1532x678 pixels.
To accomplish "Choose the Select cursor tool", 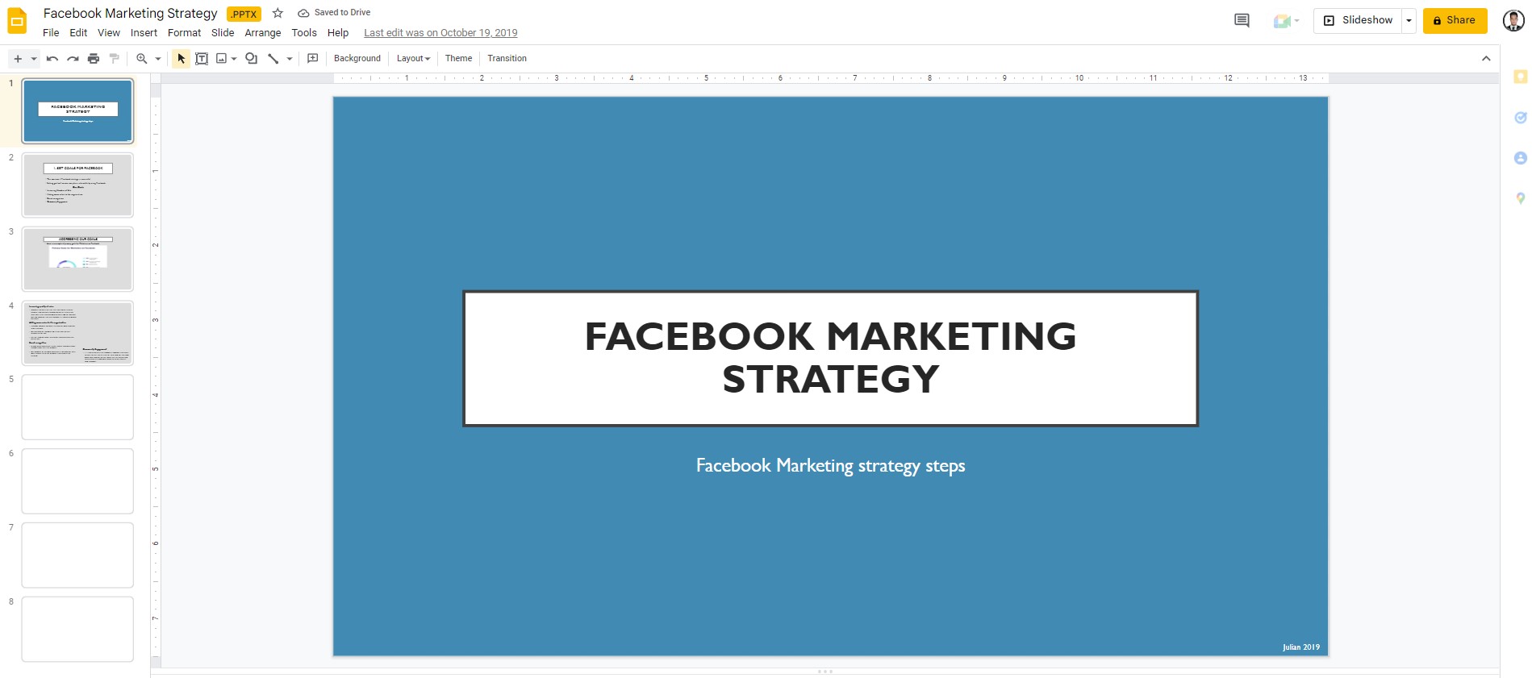I will click(x=182, y=59).
